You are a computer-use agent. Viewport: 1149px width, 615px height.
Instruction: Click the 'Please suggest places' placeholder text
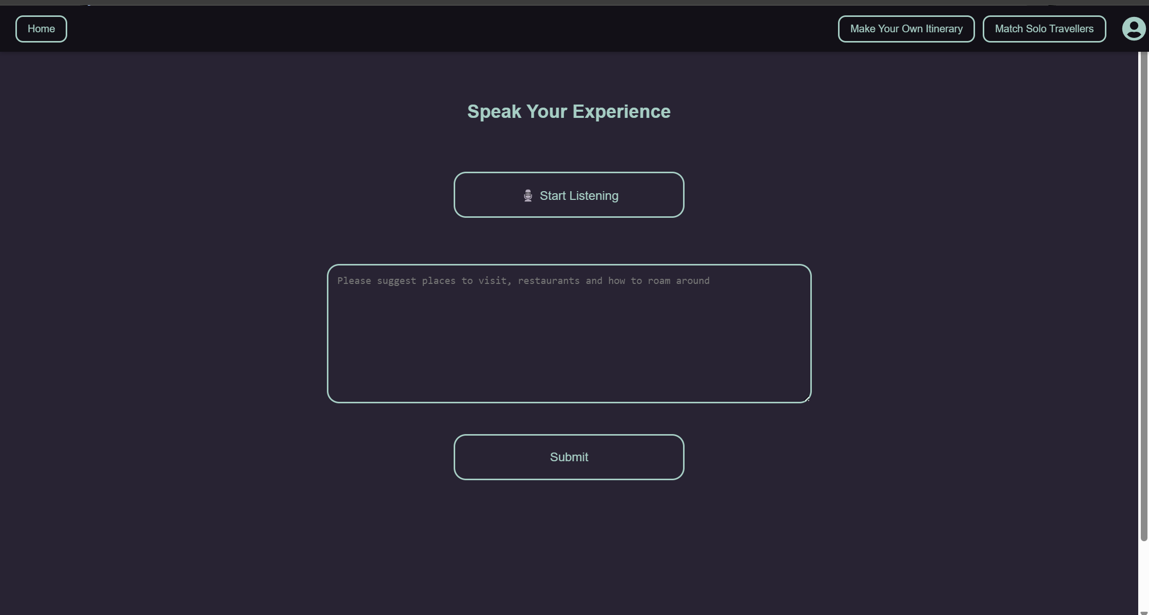click(523, 281)
